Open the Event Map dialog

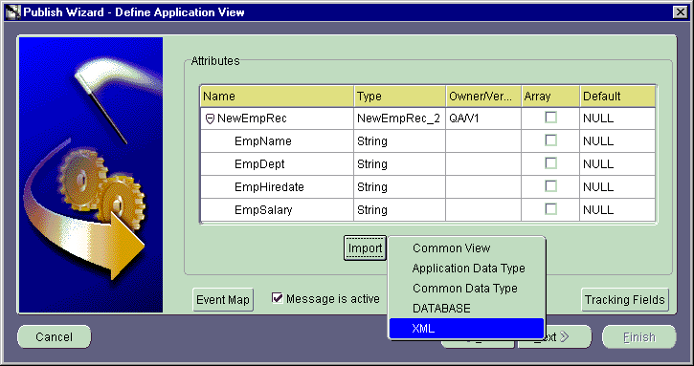223,300
